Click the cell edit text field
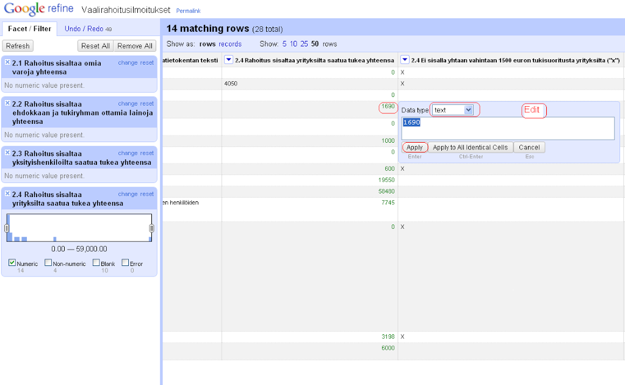Image resolution: width=625 pixels, height=385 pixels. pyautogui.click(x=508, y=129)
